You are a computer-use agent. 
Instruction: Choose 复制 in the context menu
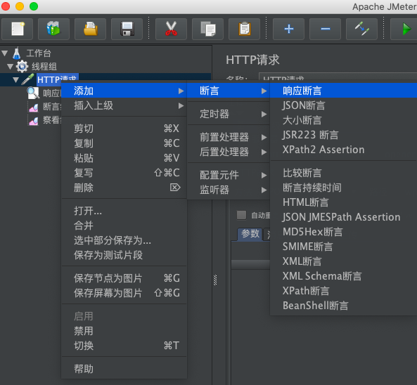(124, 143)
